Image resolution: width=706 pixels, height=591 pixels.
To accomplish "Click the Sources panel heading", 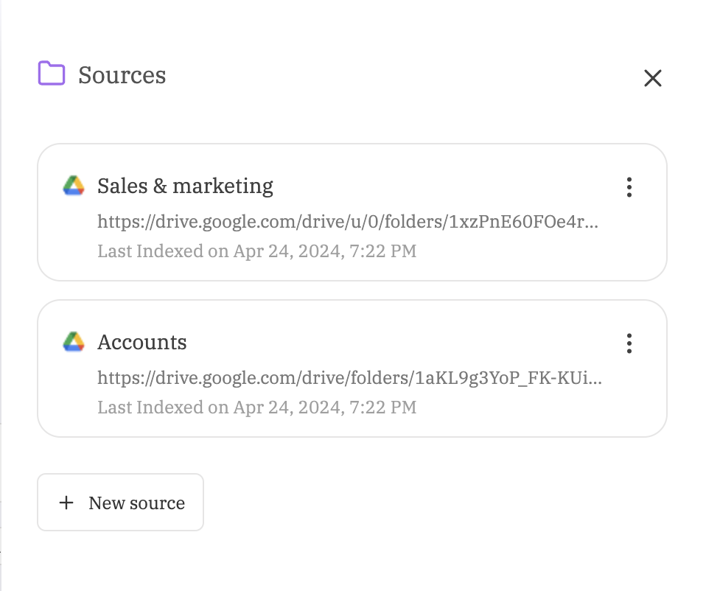I will 122,74.
